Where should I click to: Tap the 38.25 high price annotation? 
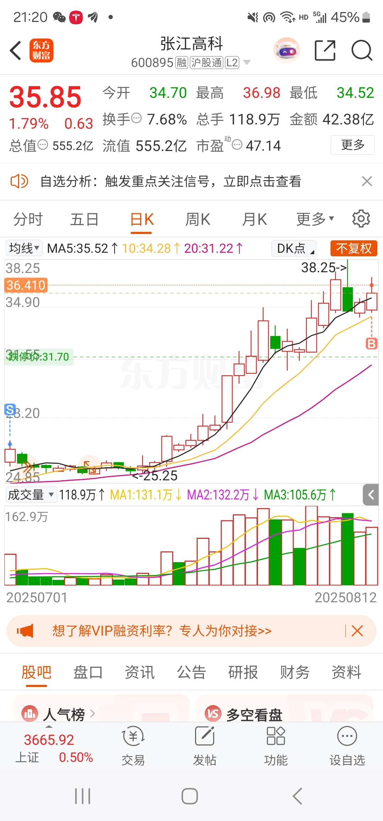[x=324, y=267]
